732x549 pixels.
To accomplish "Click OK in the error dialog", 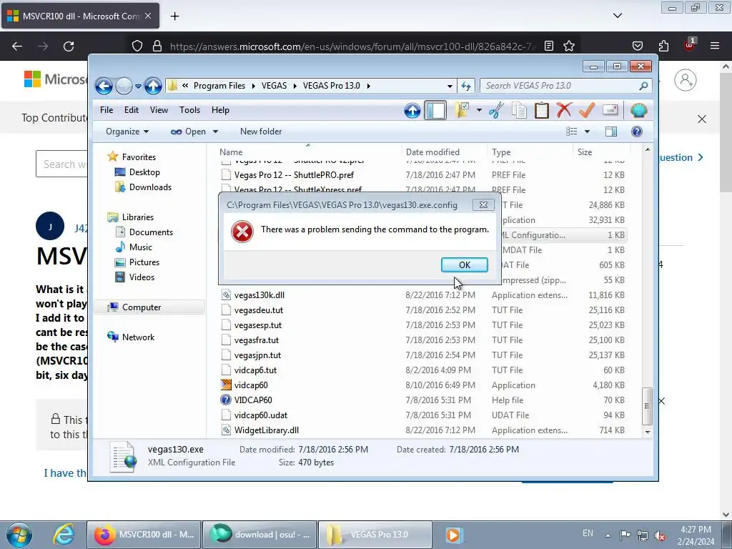I will click(465, 265).
